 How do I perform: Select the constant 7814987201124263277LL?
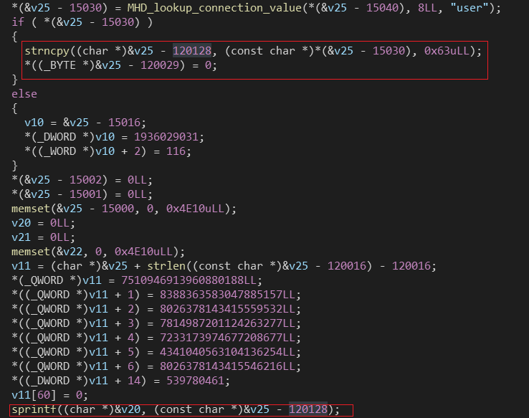tap(227, 323)
